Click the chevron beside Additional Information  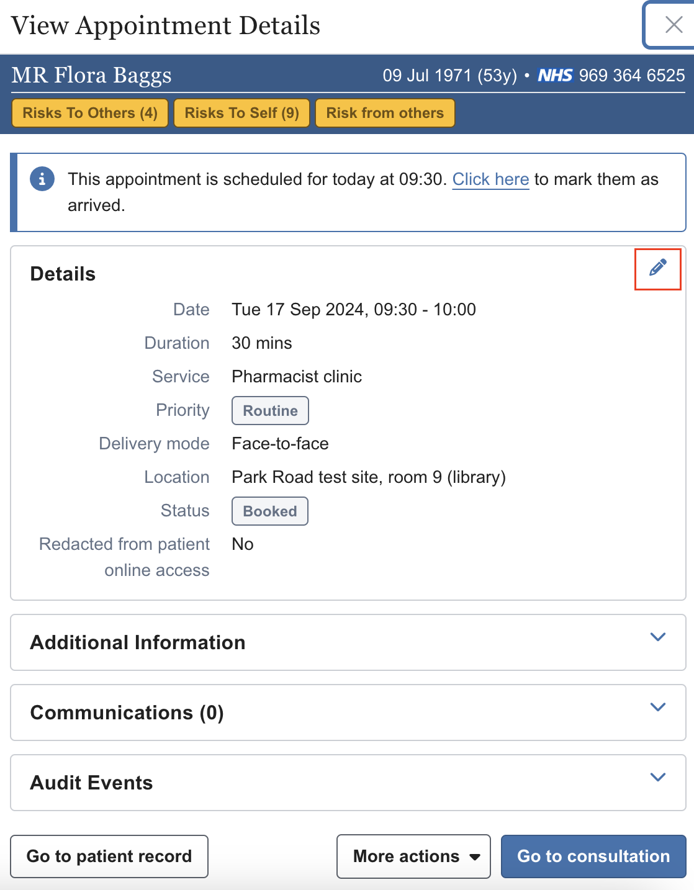click(657, 637)
